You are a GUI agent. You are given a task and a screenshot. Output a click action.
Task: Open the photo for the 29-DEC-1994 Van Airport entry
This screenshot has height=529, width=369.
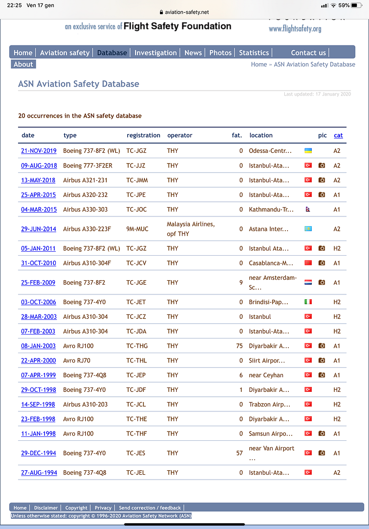[322, 453]
